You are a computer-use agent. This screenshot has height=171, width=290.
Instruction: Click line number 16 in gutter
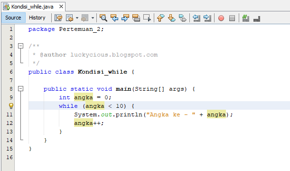[9, 157]
